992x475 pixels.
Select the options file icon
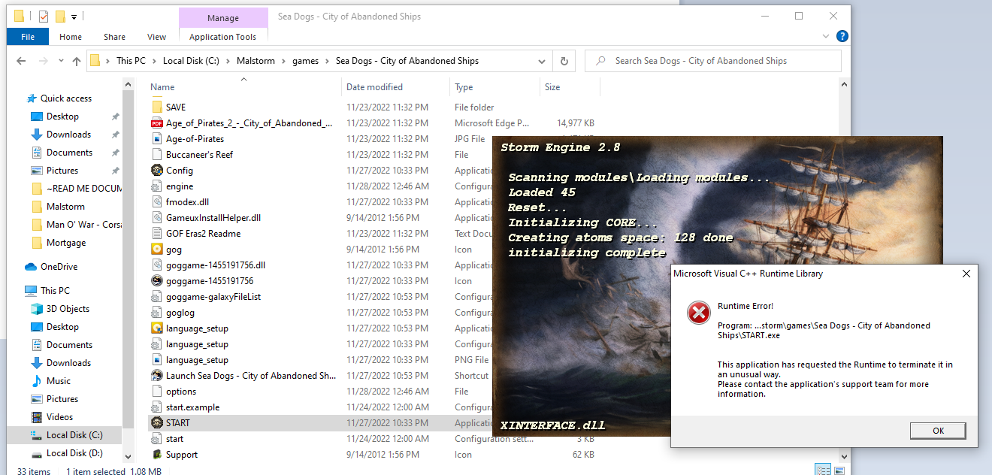pos(157,392)
